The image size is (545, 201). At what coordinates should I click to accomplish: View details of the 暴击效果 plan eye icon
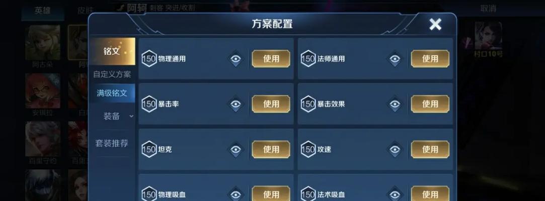tap(395, 104)
